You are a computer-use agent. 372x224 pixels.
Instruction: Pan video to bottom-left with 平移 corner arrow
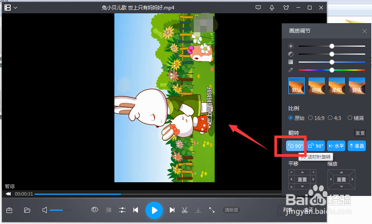pos(291,187)
